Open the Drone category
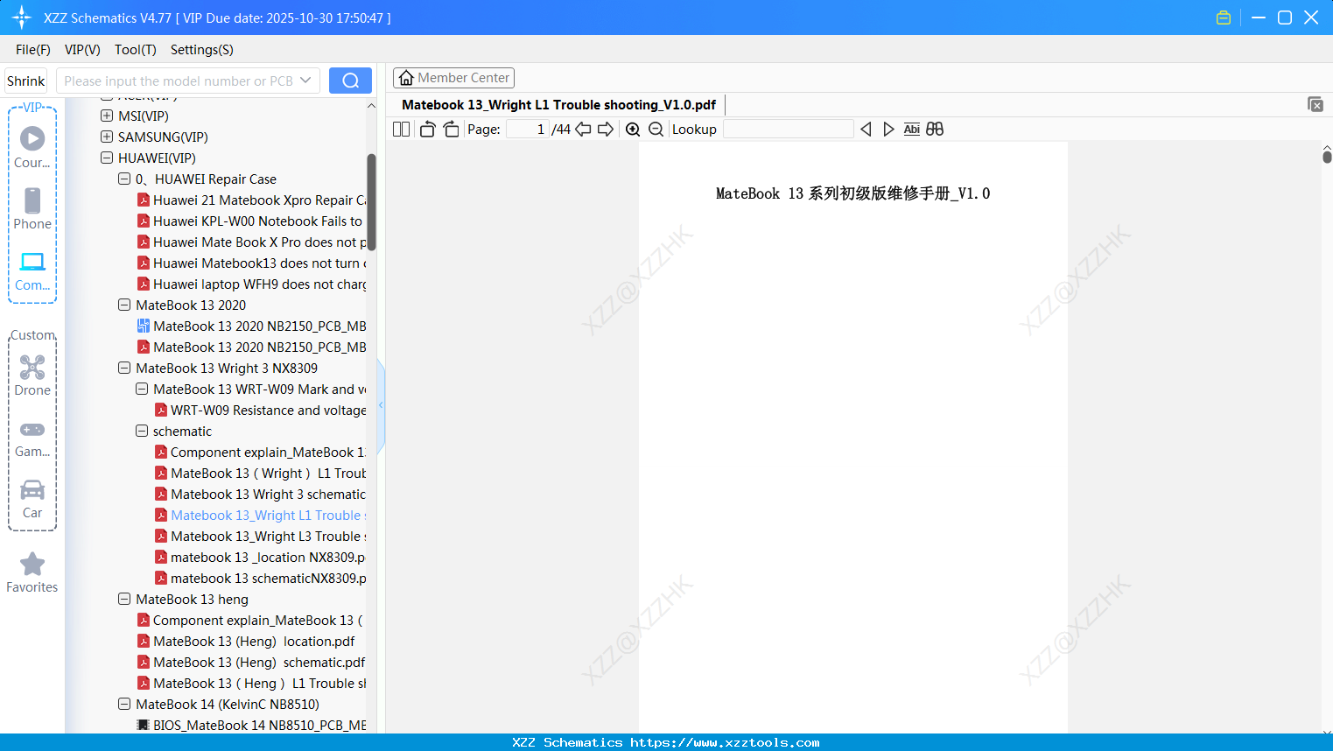 click(x=32, y=375)
